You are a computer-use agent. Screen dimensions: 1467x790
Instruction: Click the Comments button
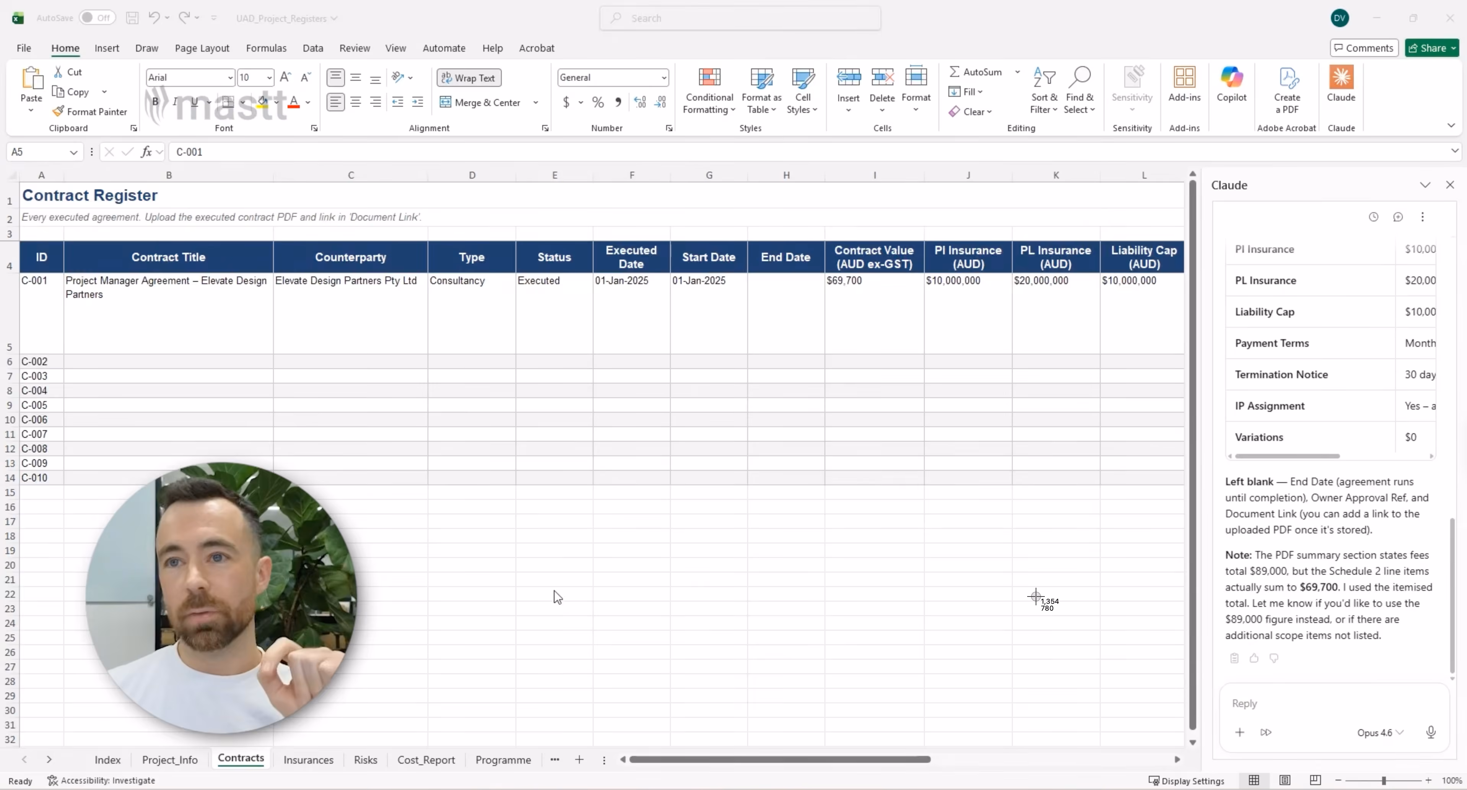click(1364, 48)
